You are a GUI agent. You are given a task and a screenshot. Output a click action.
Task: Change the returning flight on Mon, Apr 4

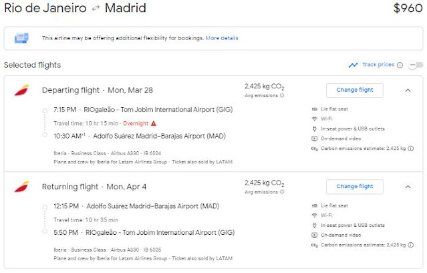point(354,187)
